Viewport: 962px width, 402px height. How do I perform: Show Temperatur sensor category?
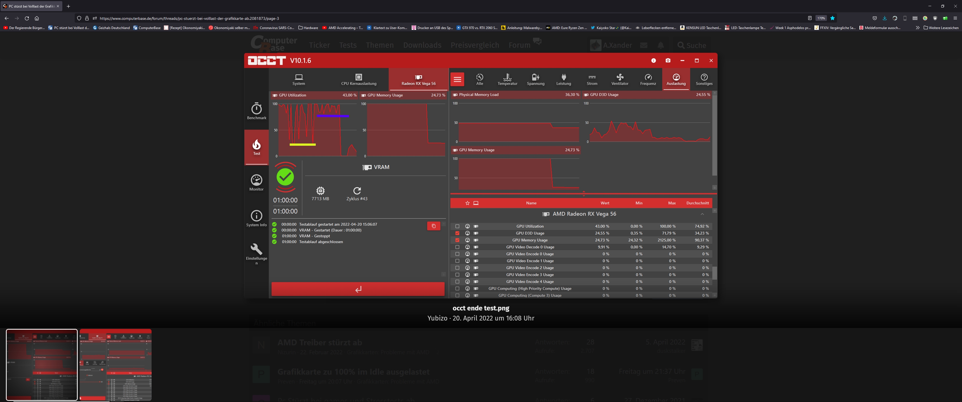point(507,80)
